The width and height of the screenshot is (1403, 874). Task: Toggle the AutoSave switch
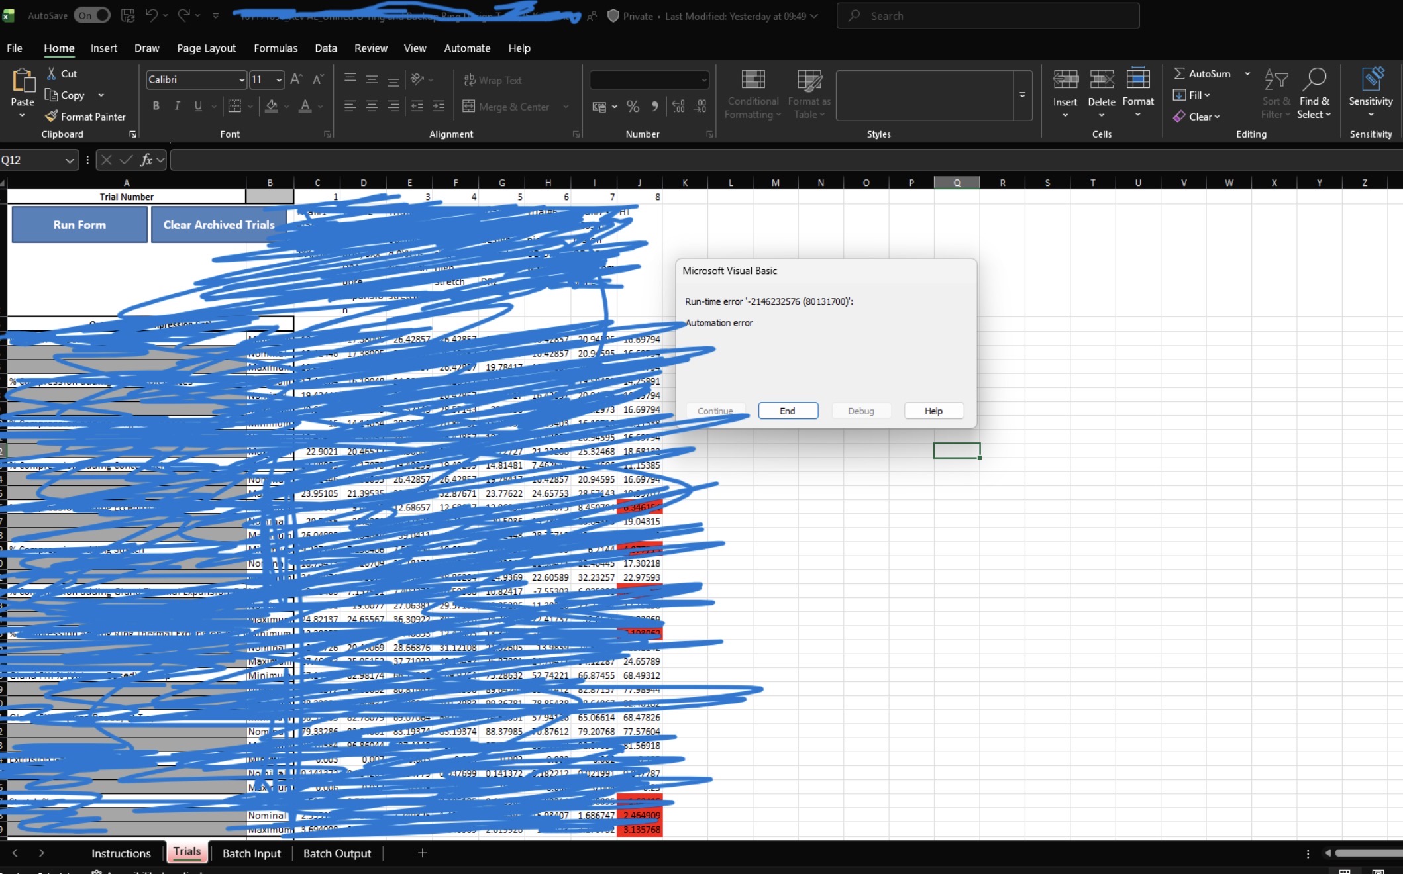[92, 15]
